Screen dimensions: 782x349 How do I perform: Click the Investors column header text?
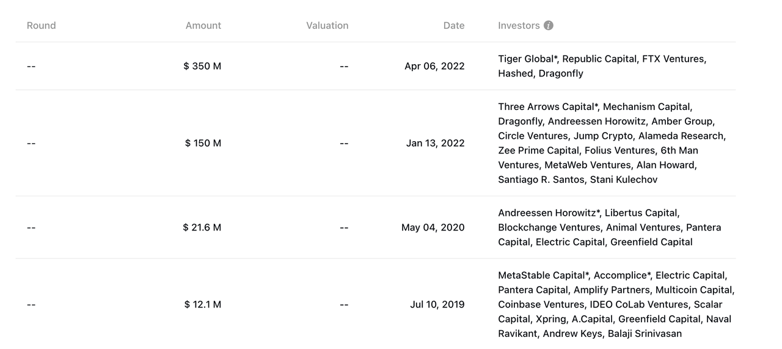(519, 26)
